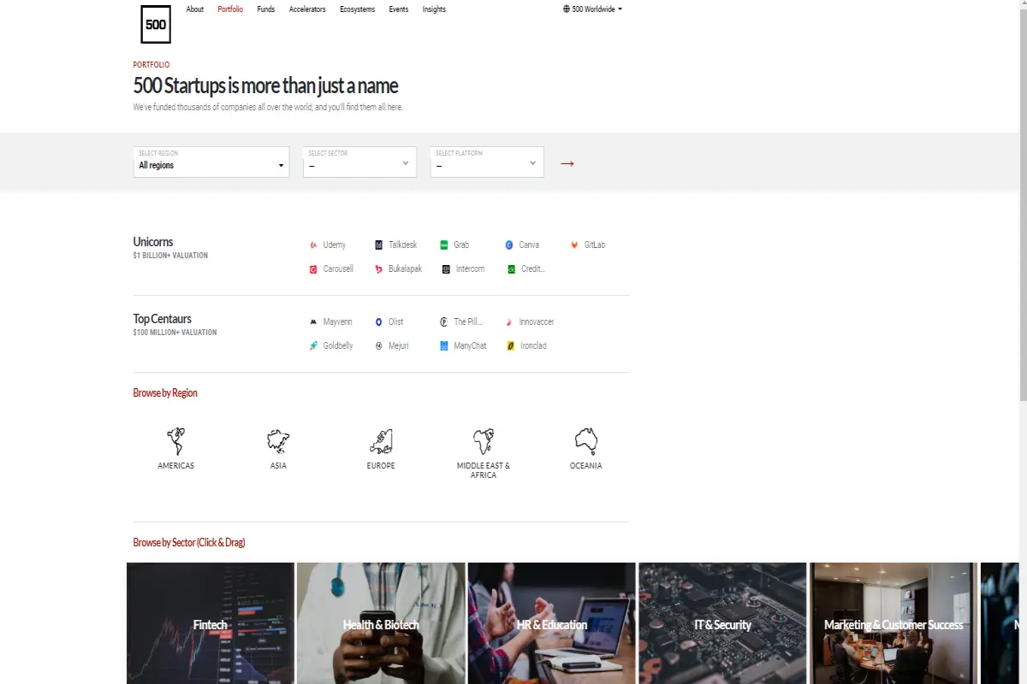Open the Portfolio menu item
Image resolution: width=1027 pixels, height=684 pixels.
(x=230, y=9)
